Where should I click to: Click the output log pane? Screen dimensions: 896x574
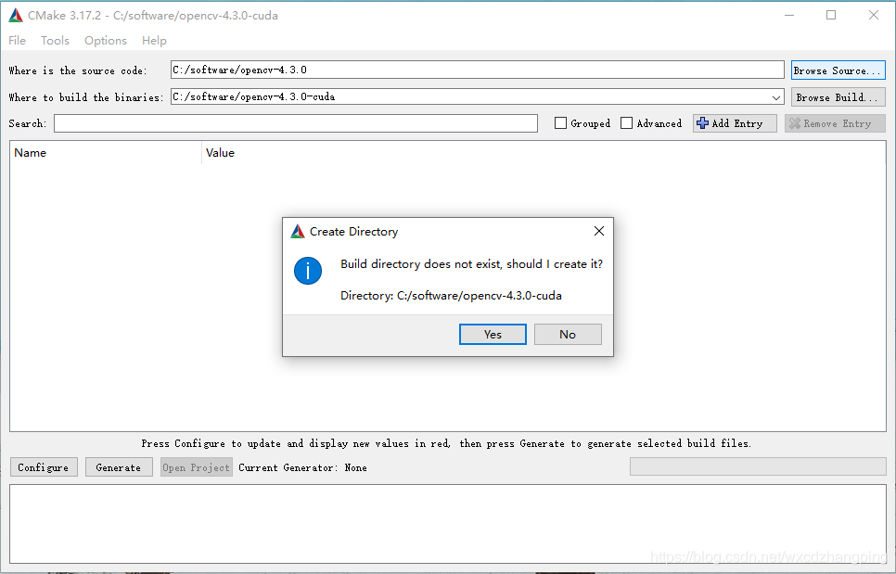click(448, 524)
